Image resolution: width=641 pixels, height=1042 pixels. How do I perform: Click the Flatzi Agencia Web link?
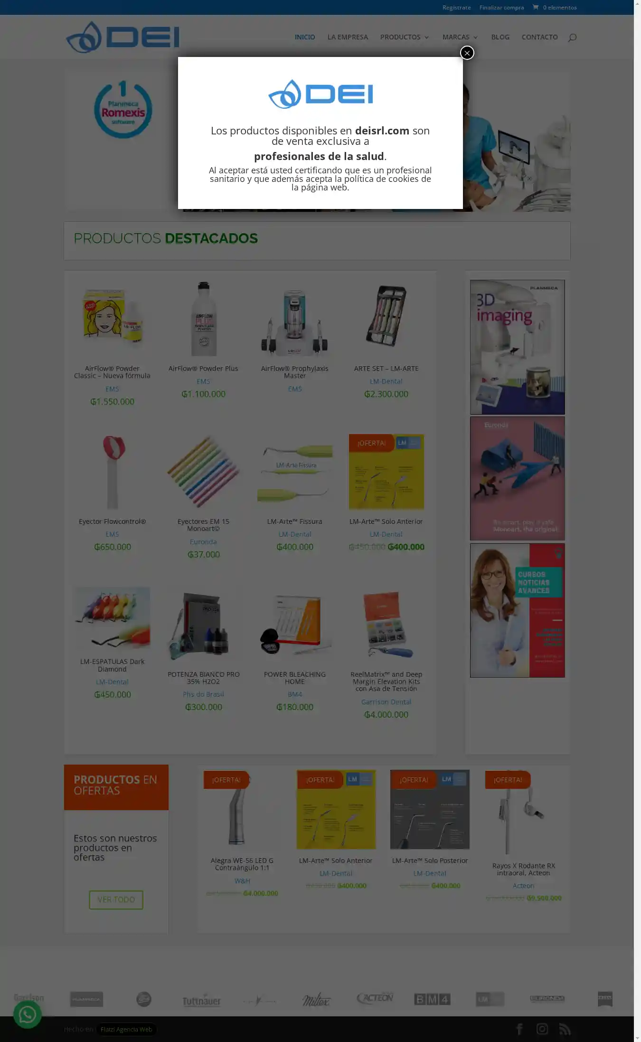pyautogui.click(x=126, y=1029)
